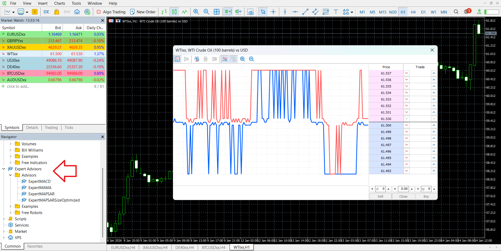Click the New Order button

click(x=143, y=12)
